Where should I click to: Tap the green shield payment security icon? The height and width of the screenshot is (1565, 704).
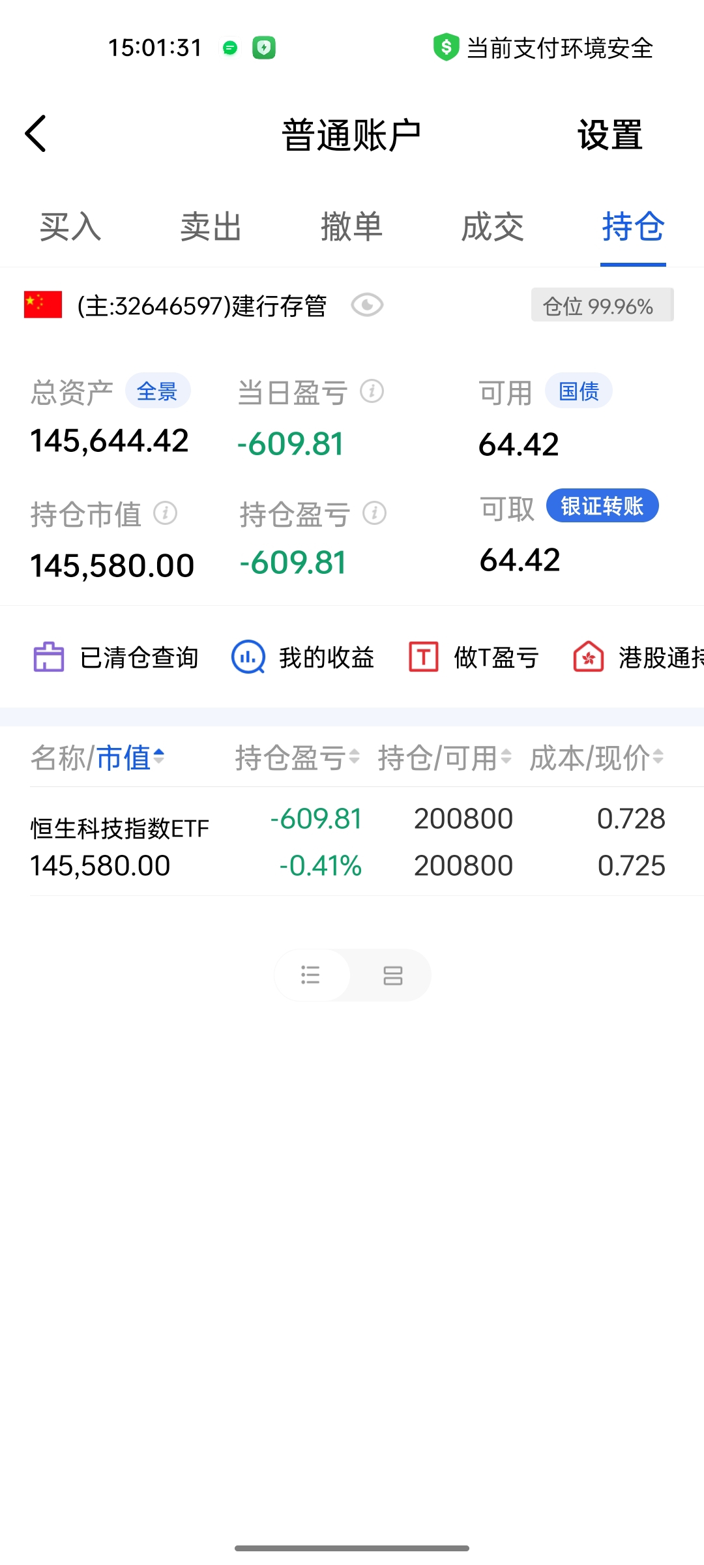[446, 47]
